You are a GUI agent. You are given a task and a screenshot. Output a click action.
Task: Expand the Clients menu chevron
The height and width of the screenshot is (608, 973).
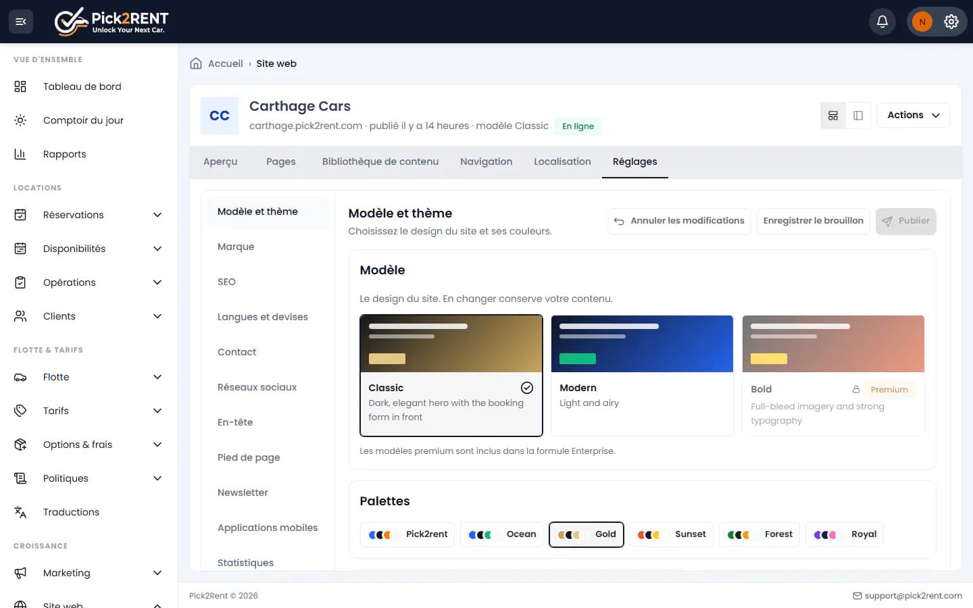(x=157, y=316)
